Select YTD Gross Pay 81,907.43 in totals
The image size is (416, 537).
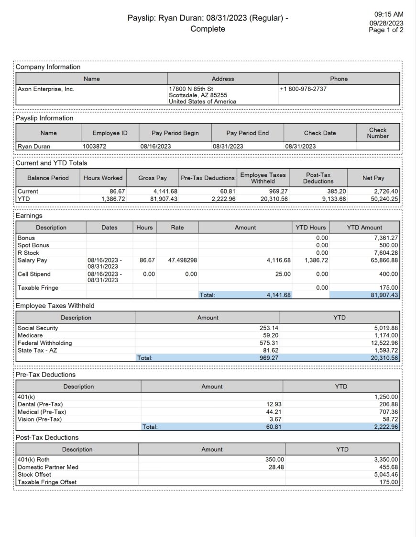[x=164, y=199]
